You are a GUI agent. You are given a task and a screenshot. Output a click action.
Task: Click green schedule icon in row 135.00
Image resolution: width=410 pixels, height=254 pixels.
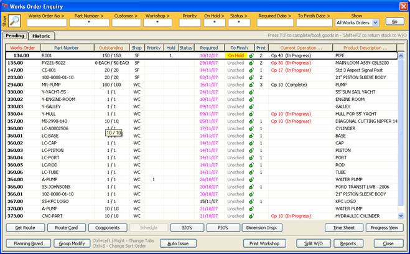tap(251, 63)
